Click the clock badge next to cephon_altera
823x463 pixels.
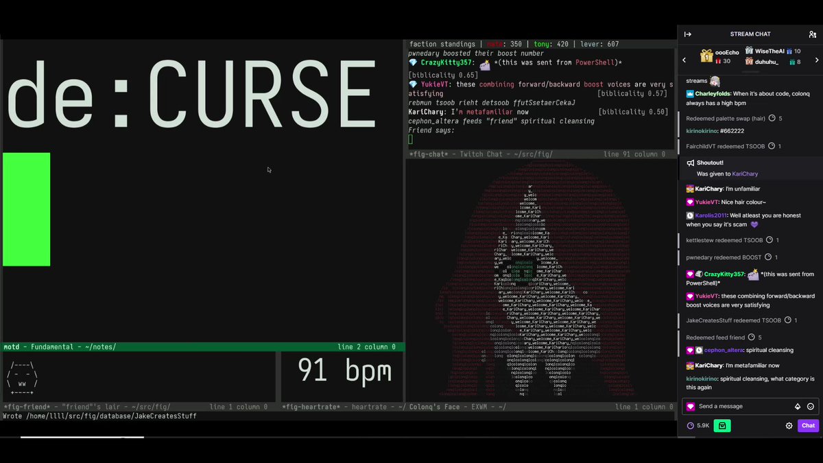pos(699,350)
